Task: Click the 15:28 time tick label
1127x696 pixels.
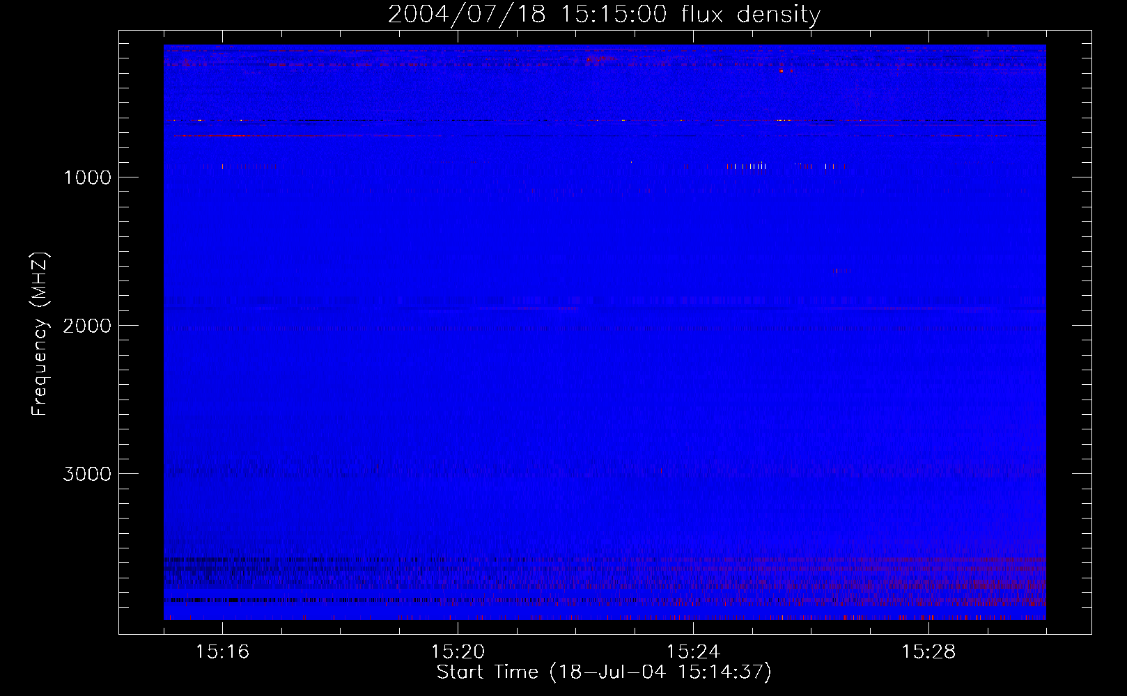Action: (x=928, y=651)
